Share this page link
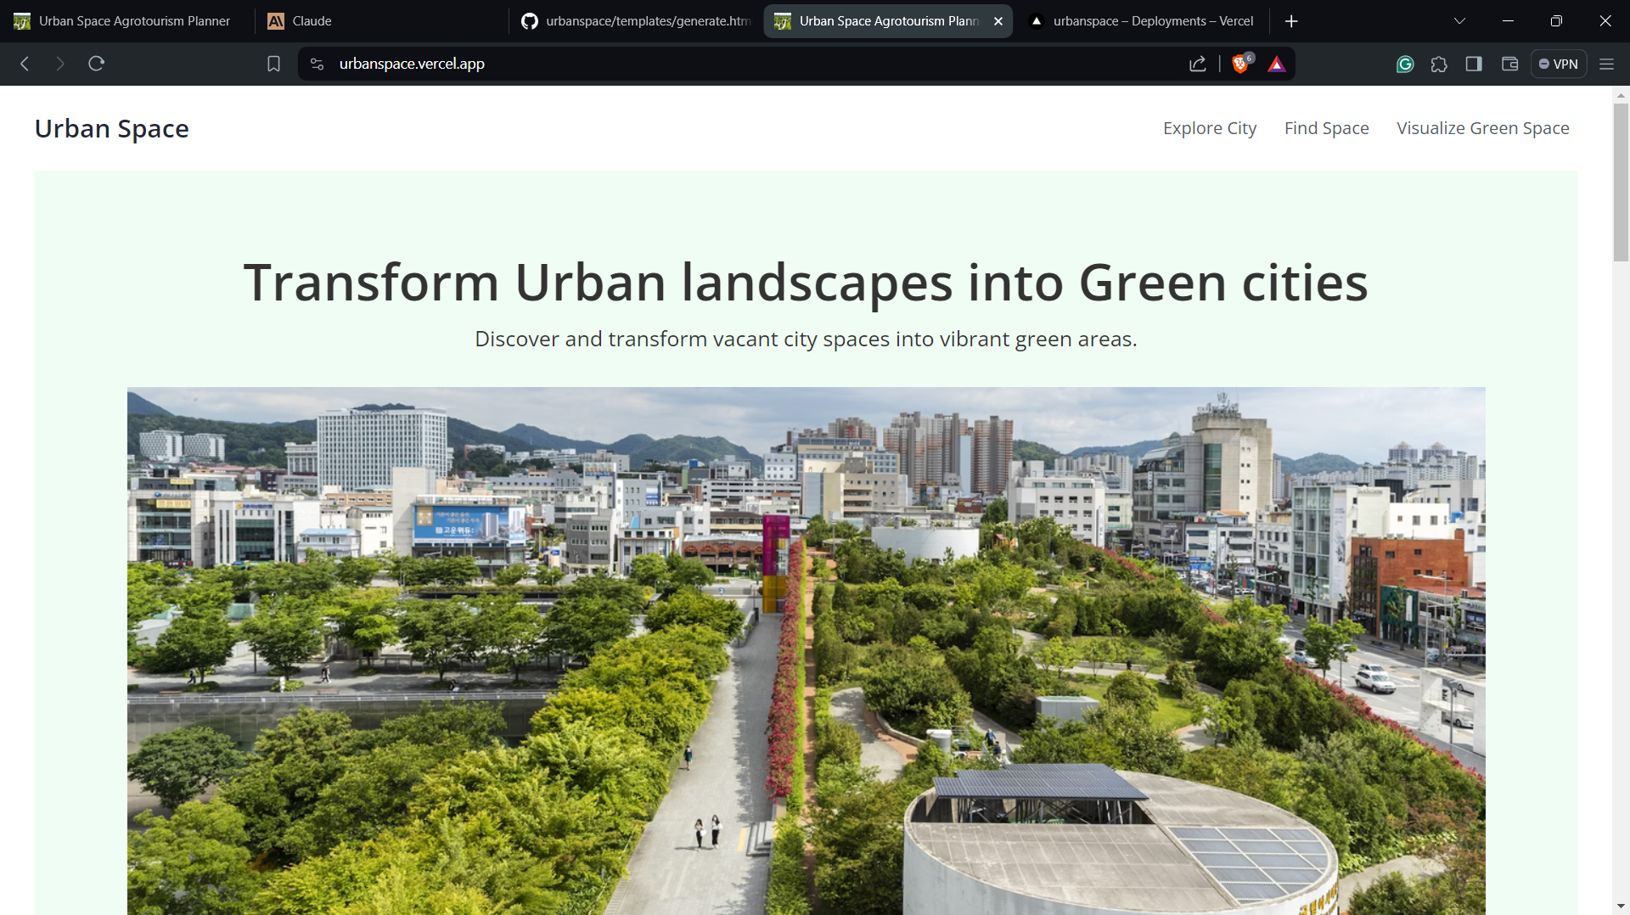The width and height of the screenshot is (1630, 915). [1198, 64]
